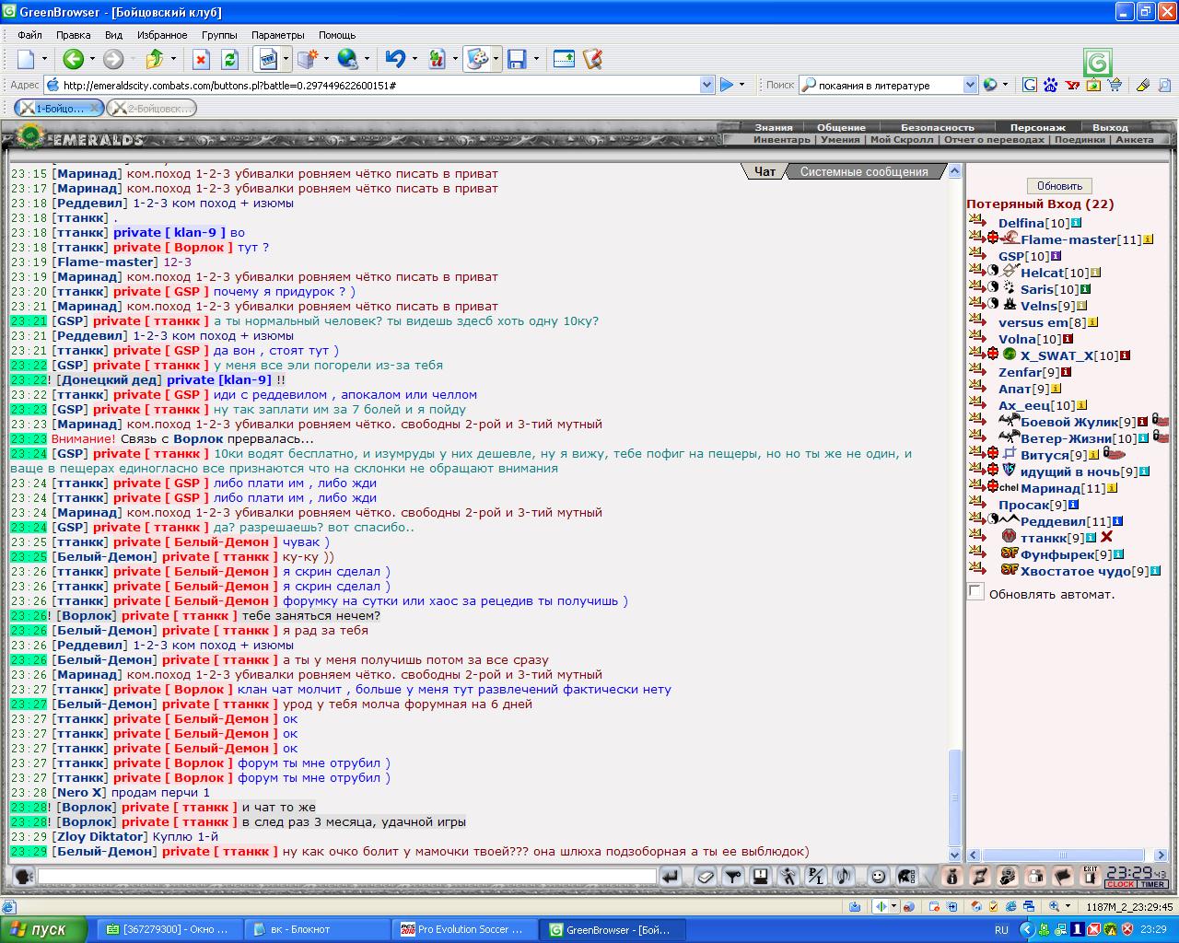This screenshot has height=943, width=1179.
Task: Click the green G icon above search toolbar
Action: tap(1098, 63)
